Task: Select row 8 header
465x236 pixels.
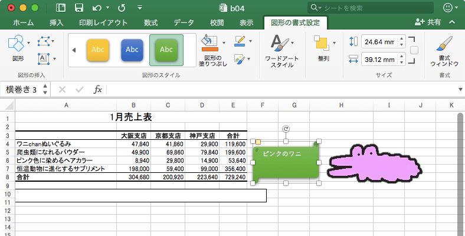Action: pyautogui.click(x=8, y=178)
